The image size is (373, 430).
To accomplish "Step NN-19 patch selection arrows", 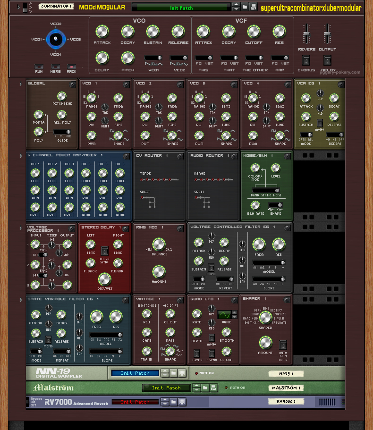I will point(165,373).
